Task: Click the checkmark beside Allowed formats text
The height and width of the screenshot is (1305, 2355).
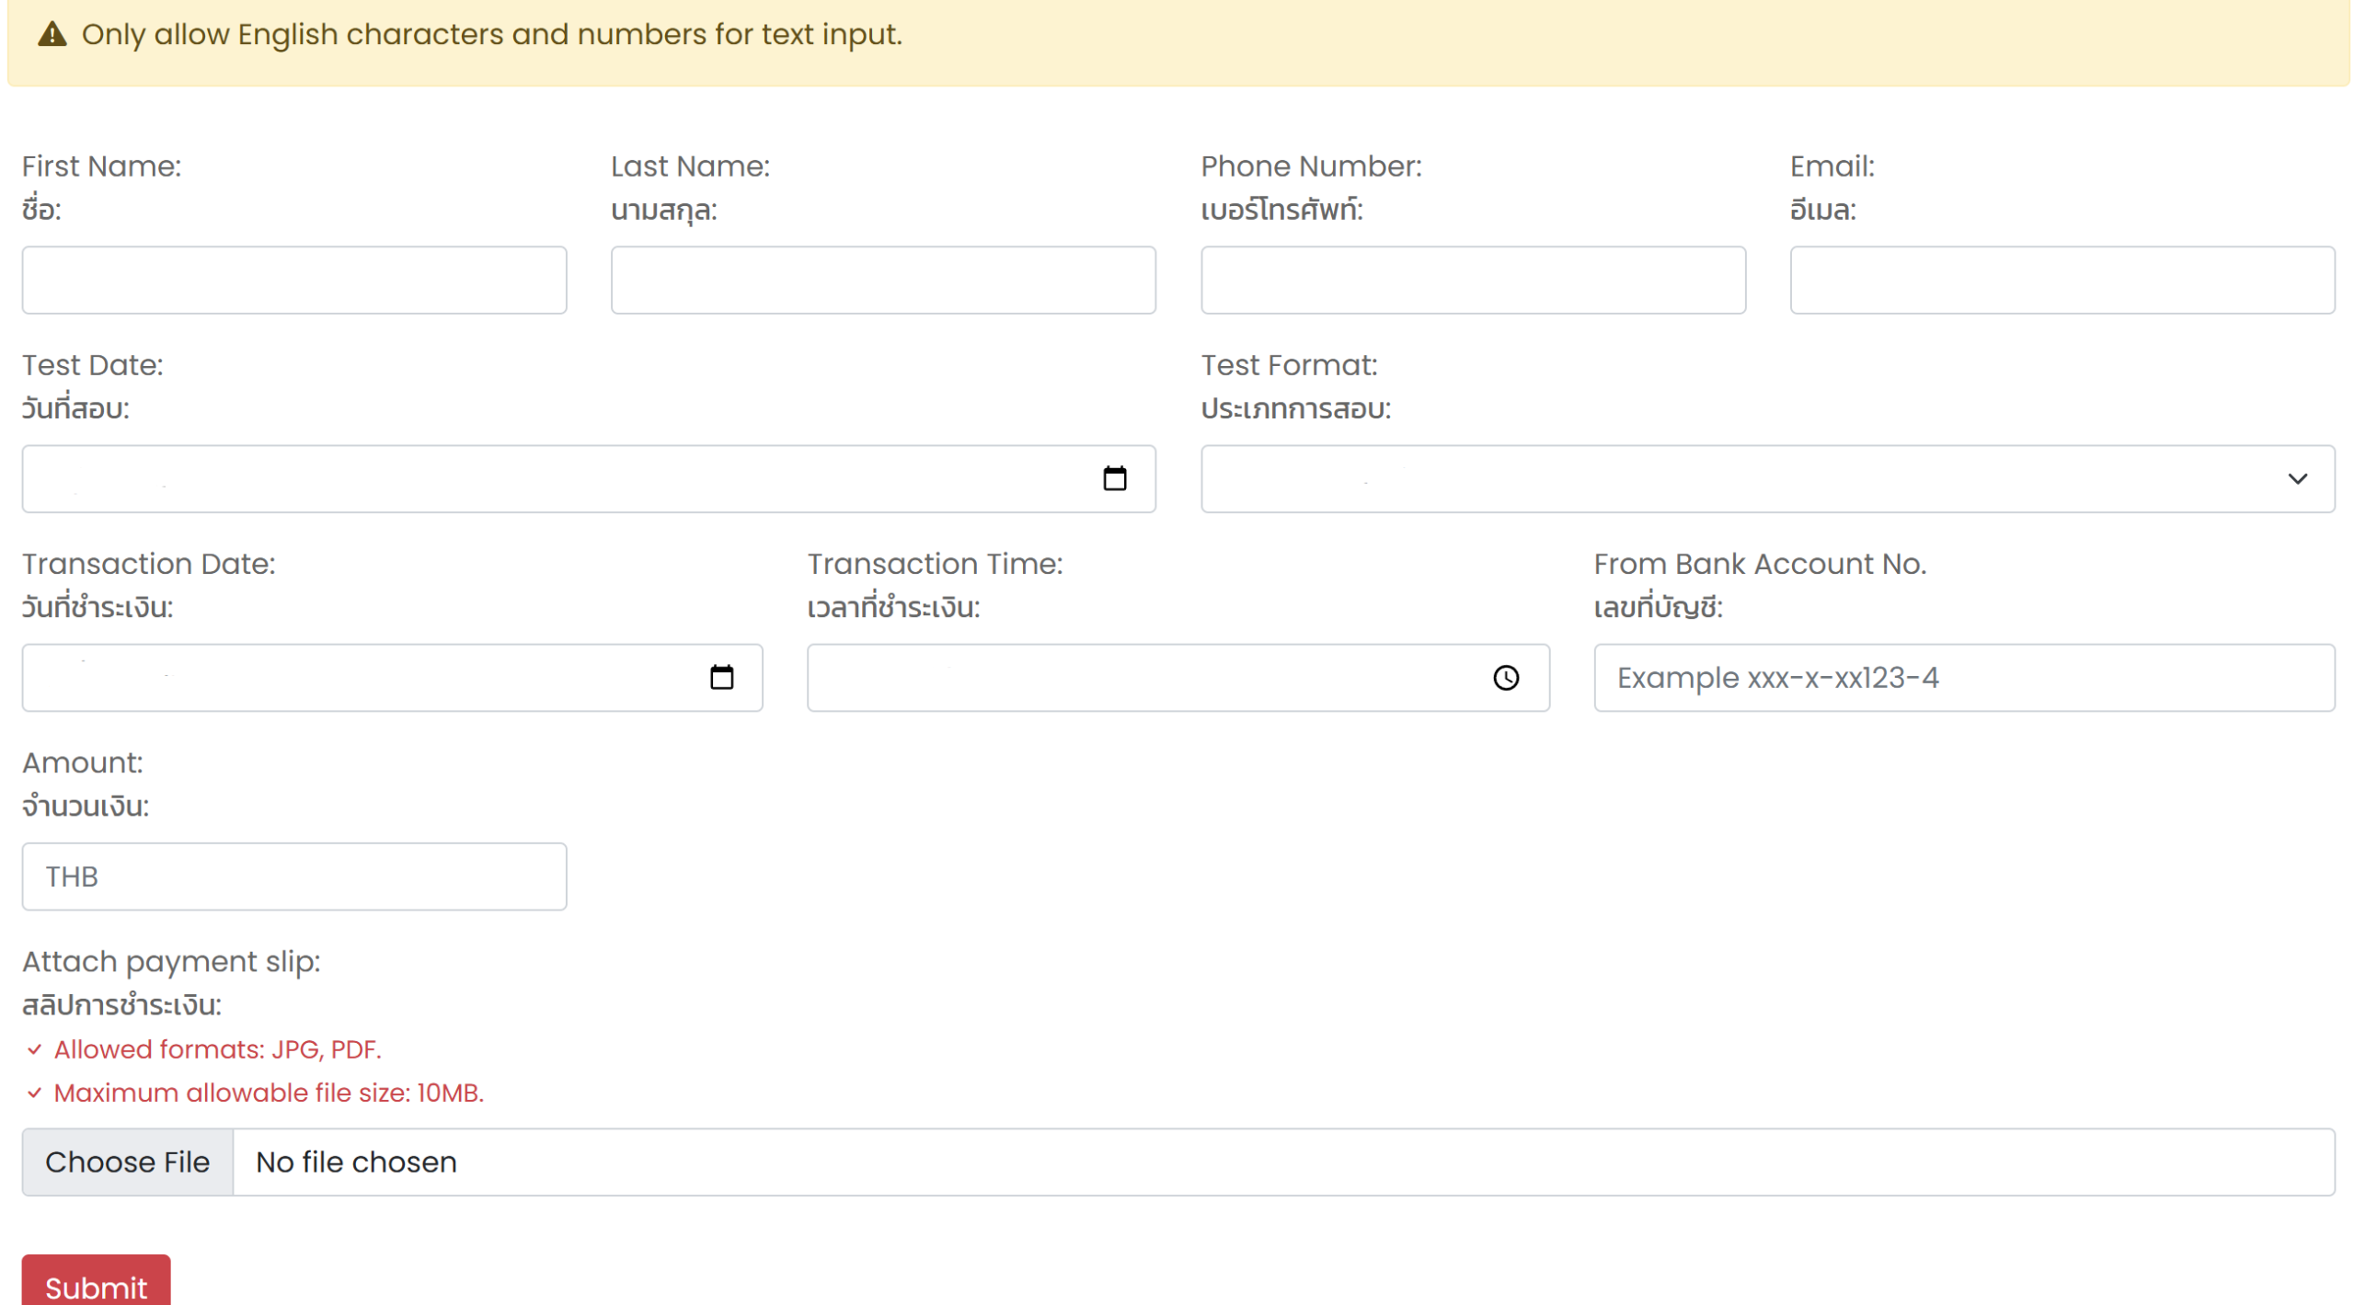Action: 34,1049
